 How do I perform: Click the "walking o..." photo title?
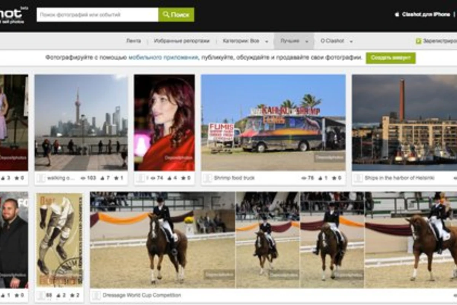(62, 178)
